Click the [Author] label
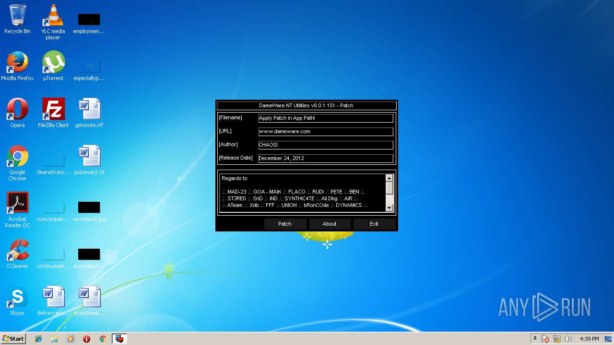Image resolution: width=614 pixels, height=345 pixels. pyautogui.click(x=228, y=144)
